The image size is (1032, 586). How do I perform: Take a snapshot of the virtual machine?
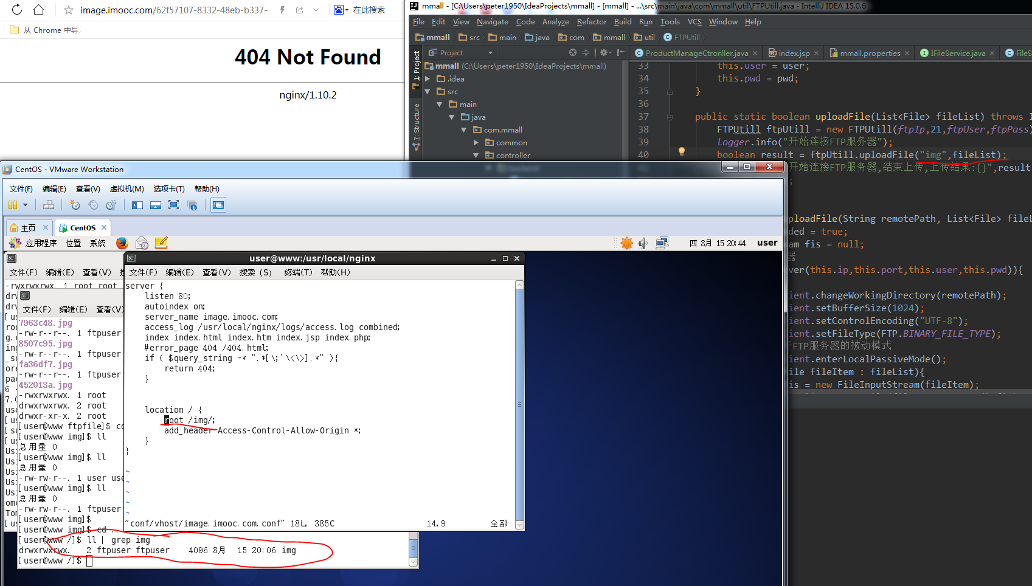pos(75,205)
